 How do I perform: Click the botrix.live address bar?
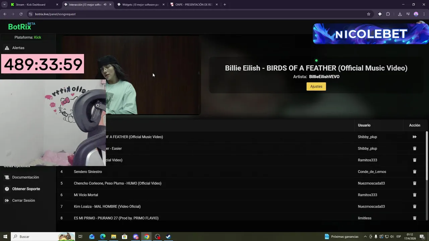click(198, 14)
